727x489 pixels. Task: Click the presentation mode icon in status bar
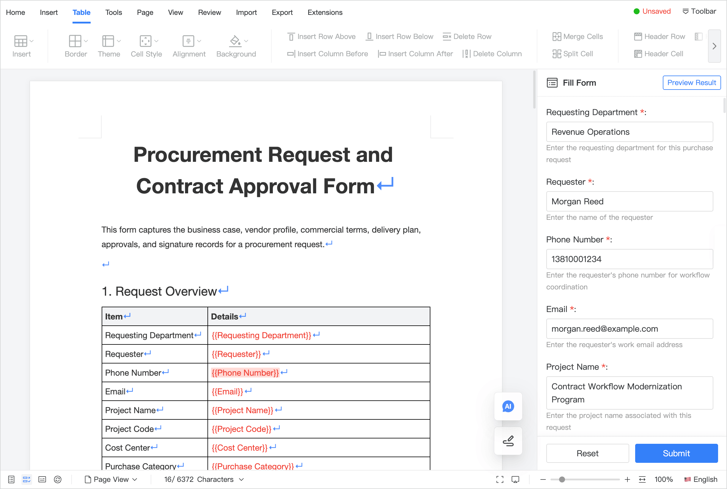coord(515,479)
